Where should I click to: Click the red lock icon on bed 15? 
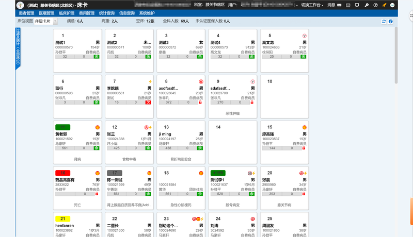(304, 148)
